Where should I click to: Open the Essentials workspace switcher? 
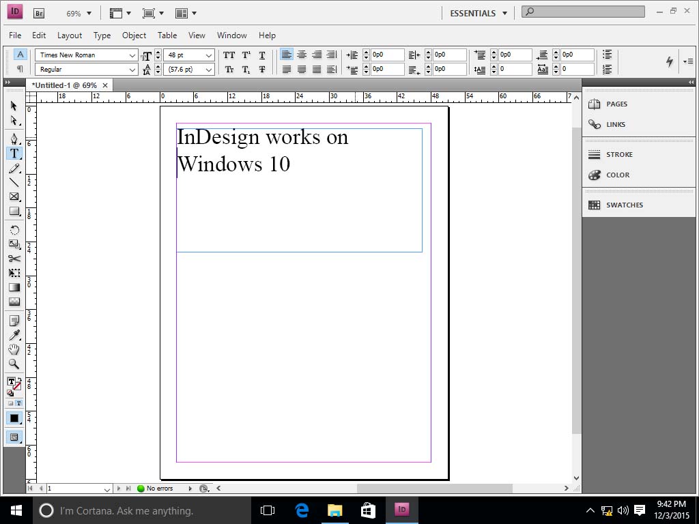coord(478,14)
